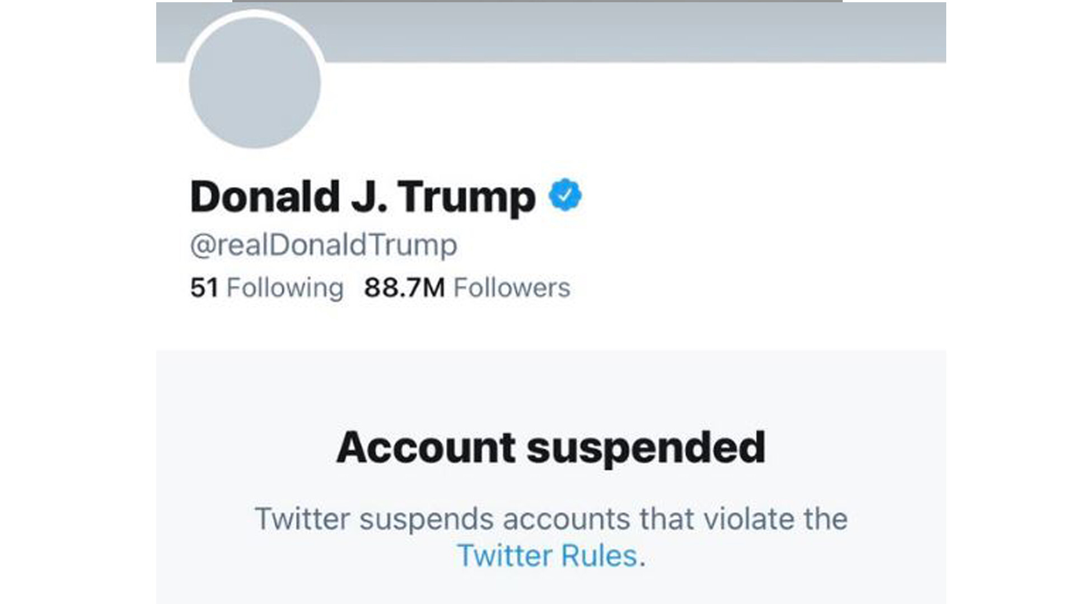Click the word 'Account' in the heading

(x=426, y=447)
